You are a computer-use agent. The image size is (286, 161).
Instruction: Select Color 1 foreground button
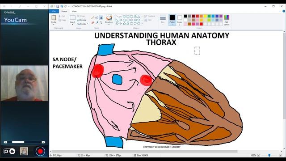point(172,20)
